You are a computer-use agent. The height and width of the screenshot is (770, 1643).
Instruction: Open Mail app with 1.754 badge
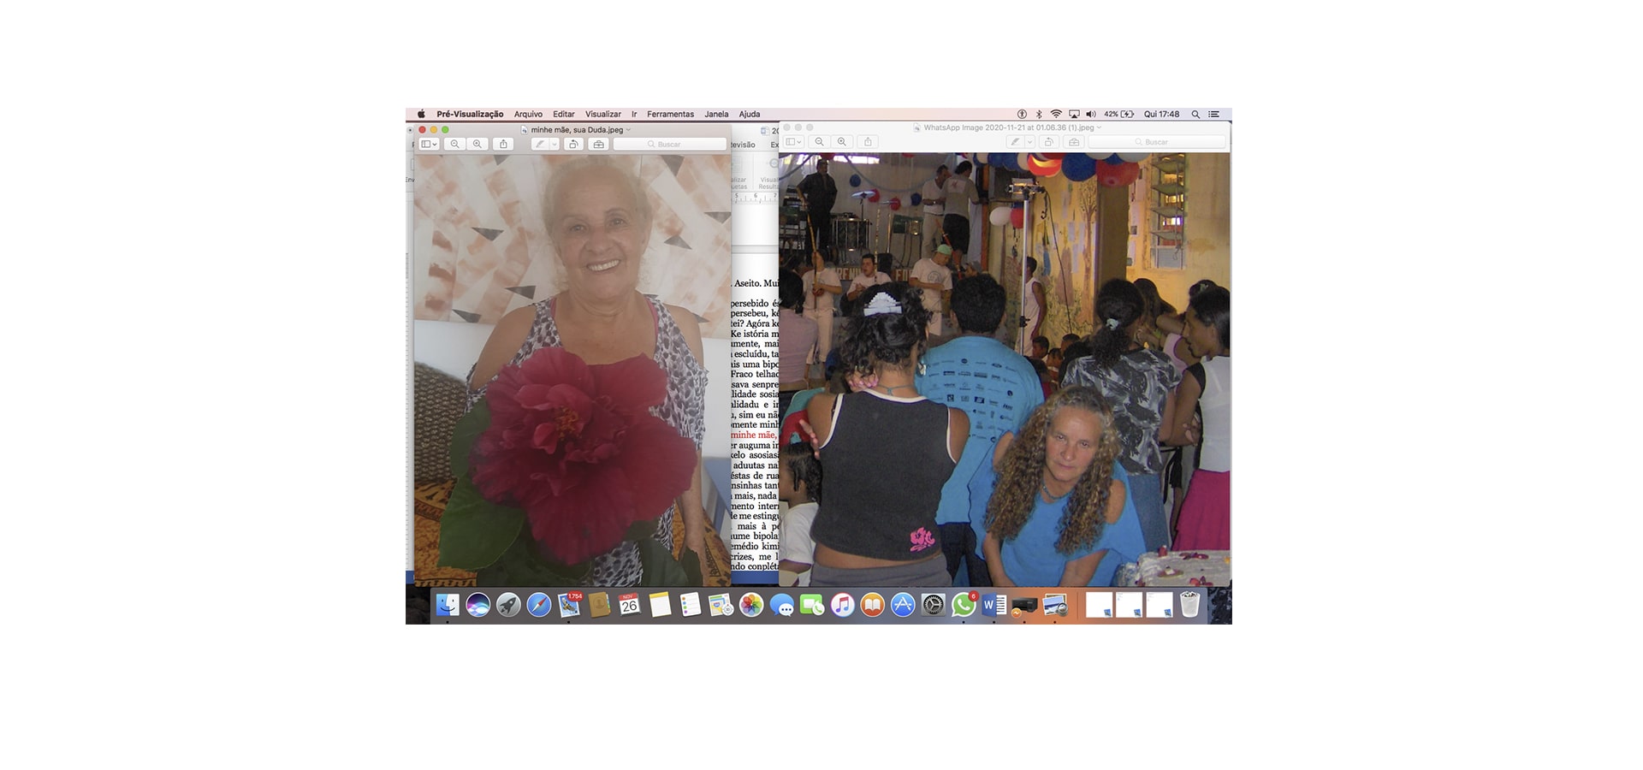(569, 605)
